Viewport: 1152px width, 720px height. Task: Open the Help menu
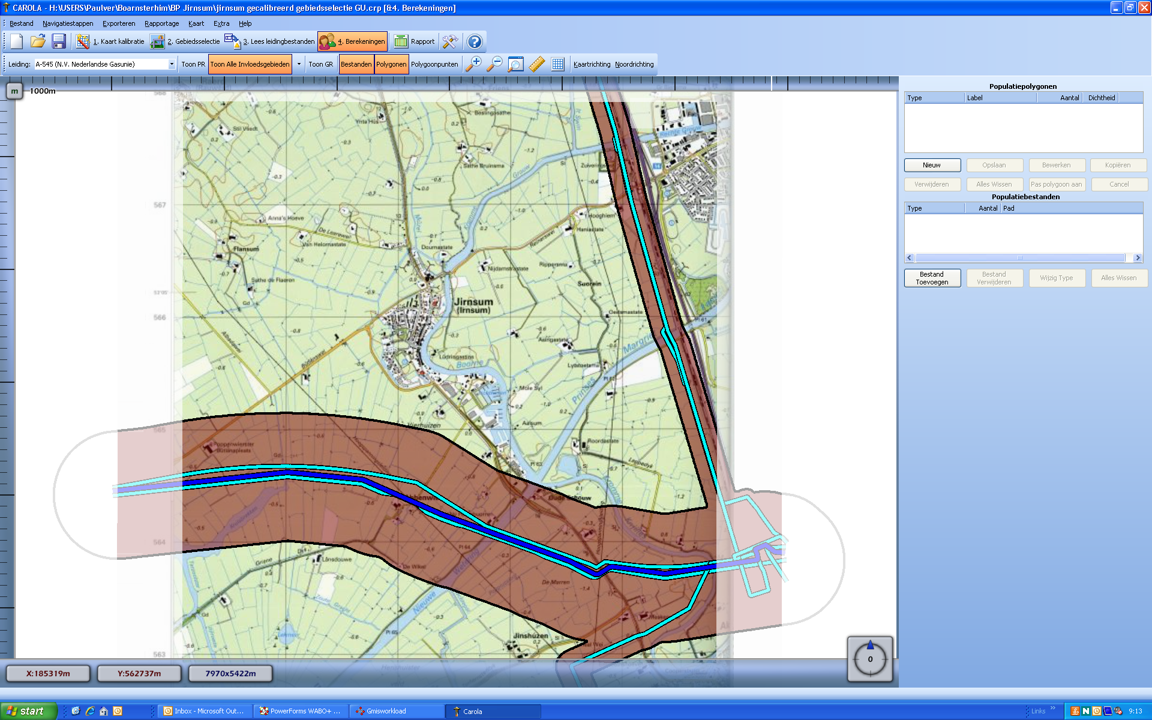[x=245, y=23]
